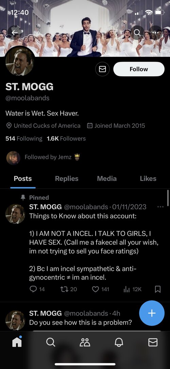Open the three-dot profile options menu
This screenshot has width=170, height=369.
(x=155, y=33)
